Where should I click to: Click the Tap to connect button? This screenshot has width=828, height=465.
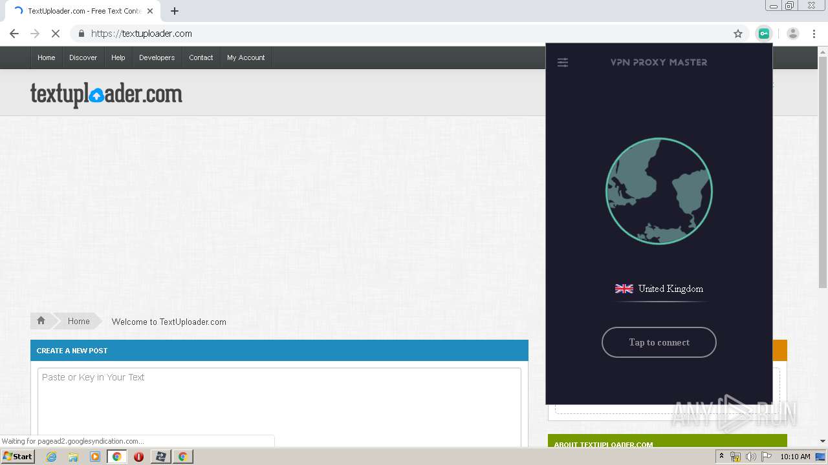coord(659,342)
